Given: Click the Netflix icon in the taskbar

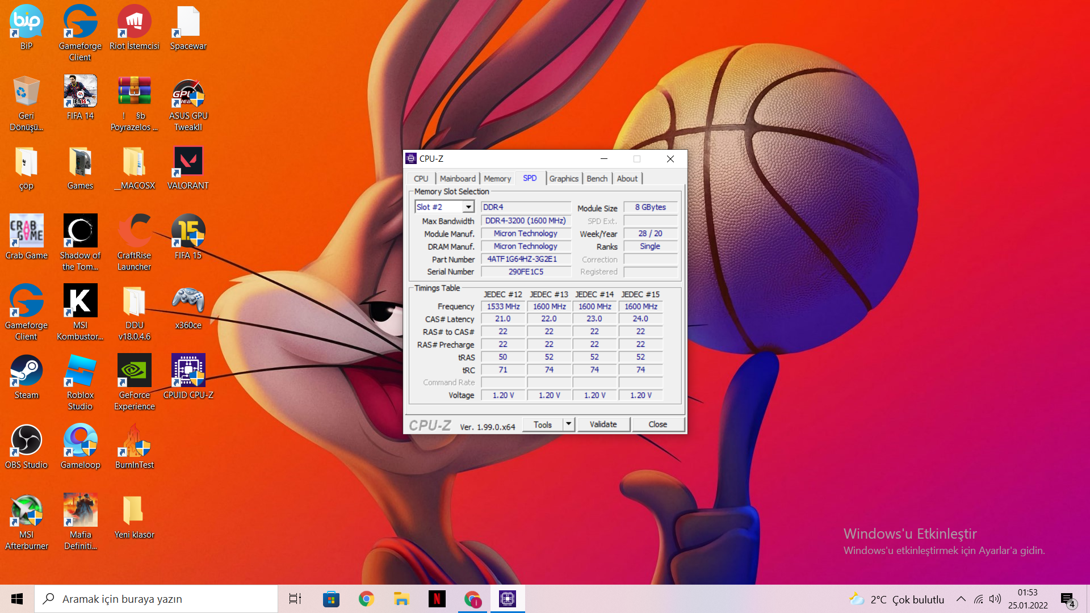Looking at the screenshot, I should [x=437, y=599].
